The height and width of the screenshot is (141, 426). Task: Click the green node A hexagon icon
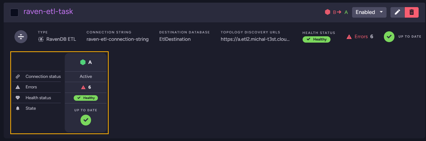pos(83,62)
